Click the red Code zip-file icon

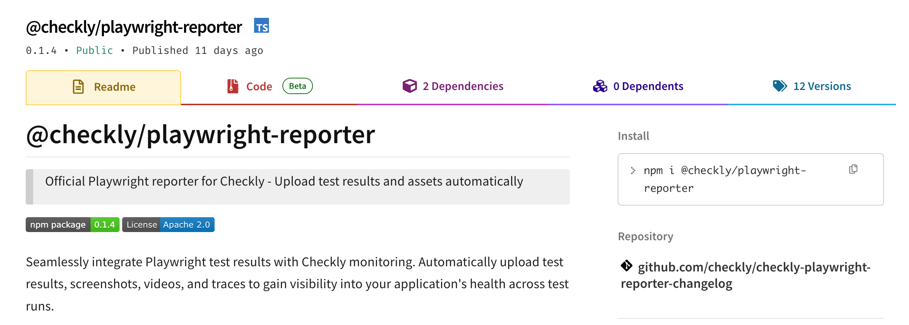pyautogui.click(x=233, y=86)
